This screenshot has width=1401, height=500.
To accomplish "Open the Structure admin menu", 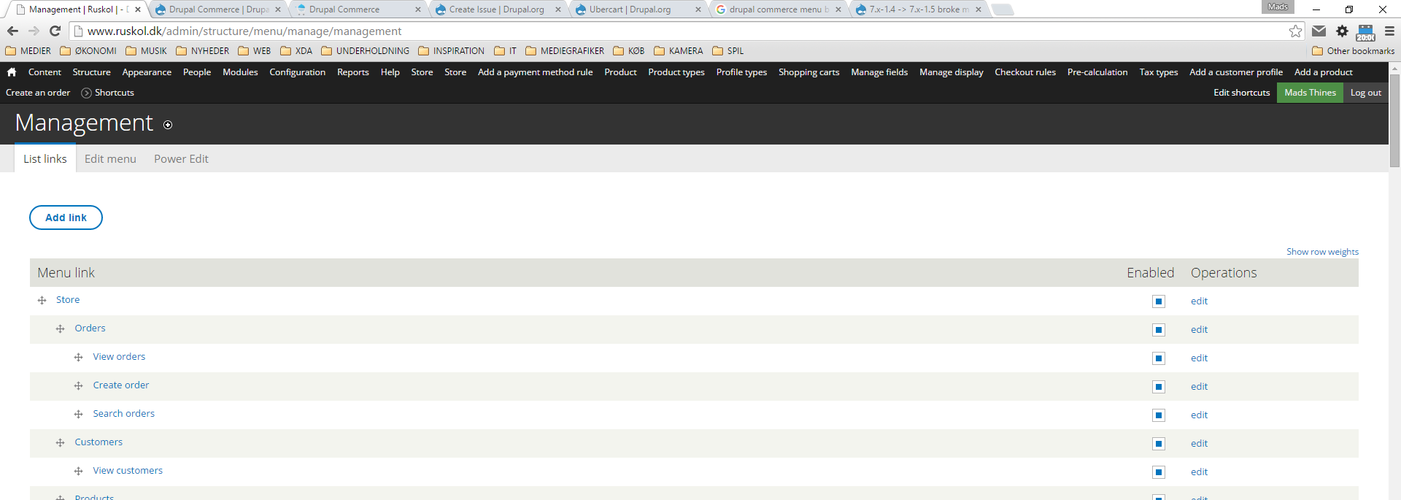I will [x=92, y=72].
